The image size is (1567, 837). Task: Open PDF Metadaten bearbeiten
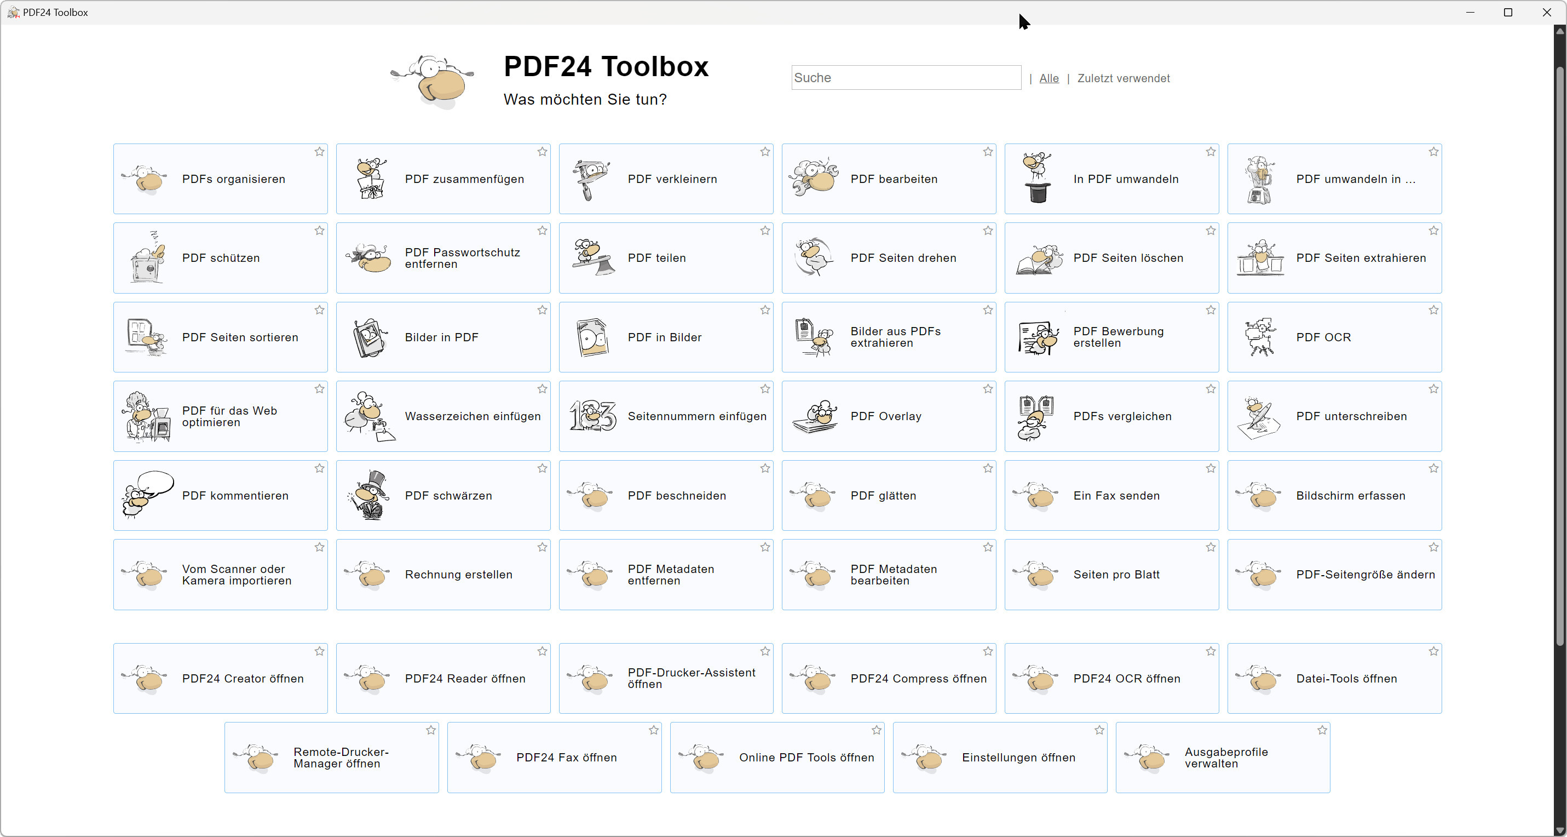point(889,575)
